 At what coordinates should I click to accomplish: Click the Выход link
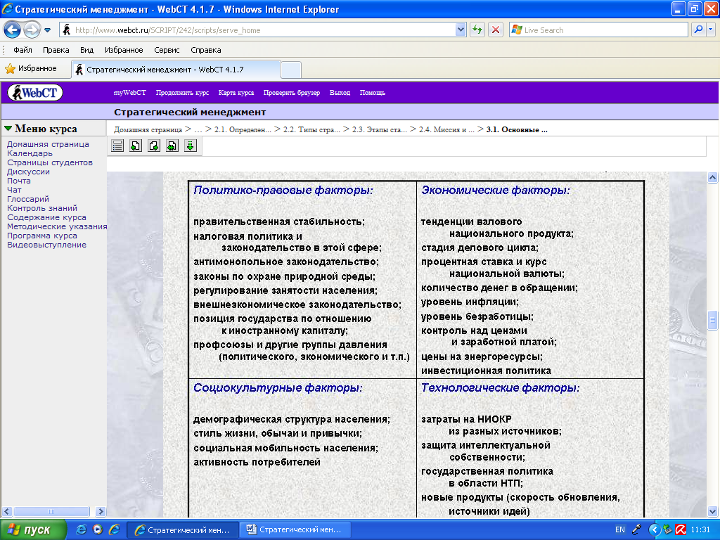(340, 93)
